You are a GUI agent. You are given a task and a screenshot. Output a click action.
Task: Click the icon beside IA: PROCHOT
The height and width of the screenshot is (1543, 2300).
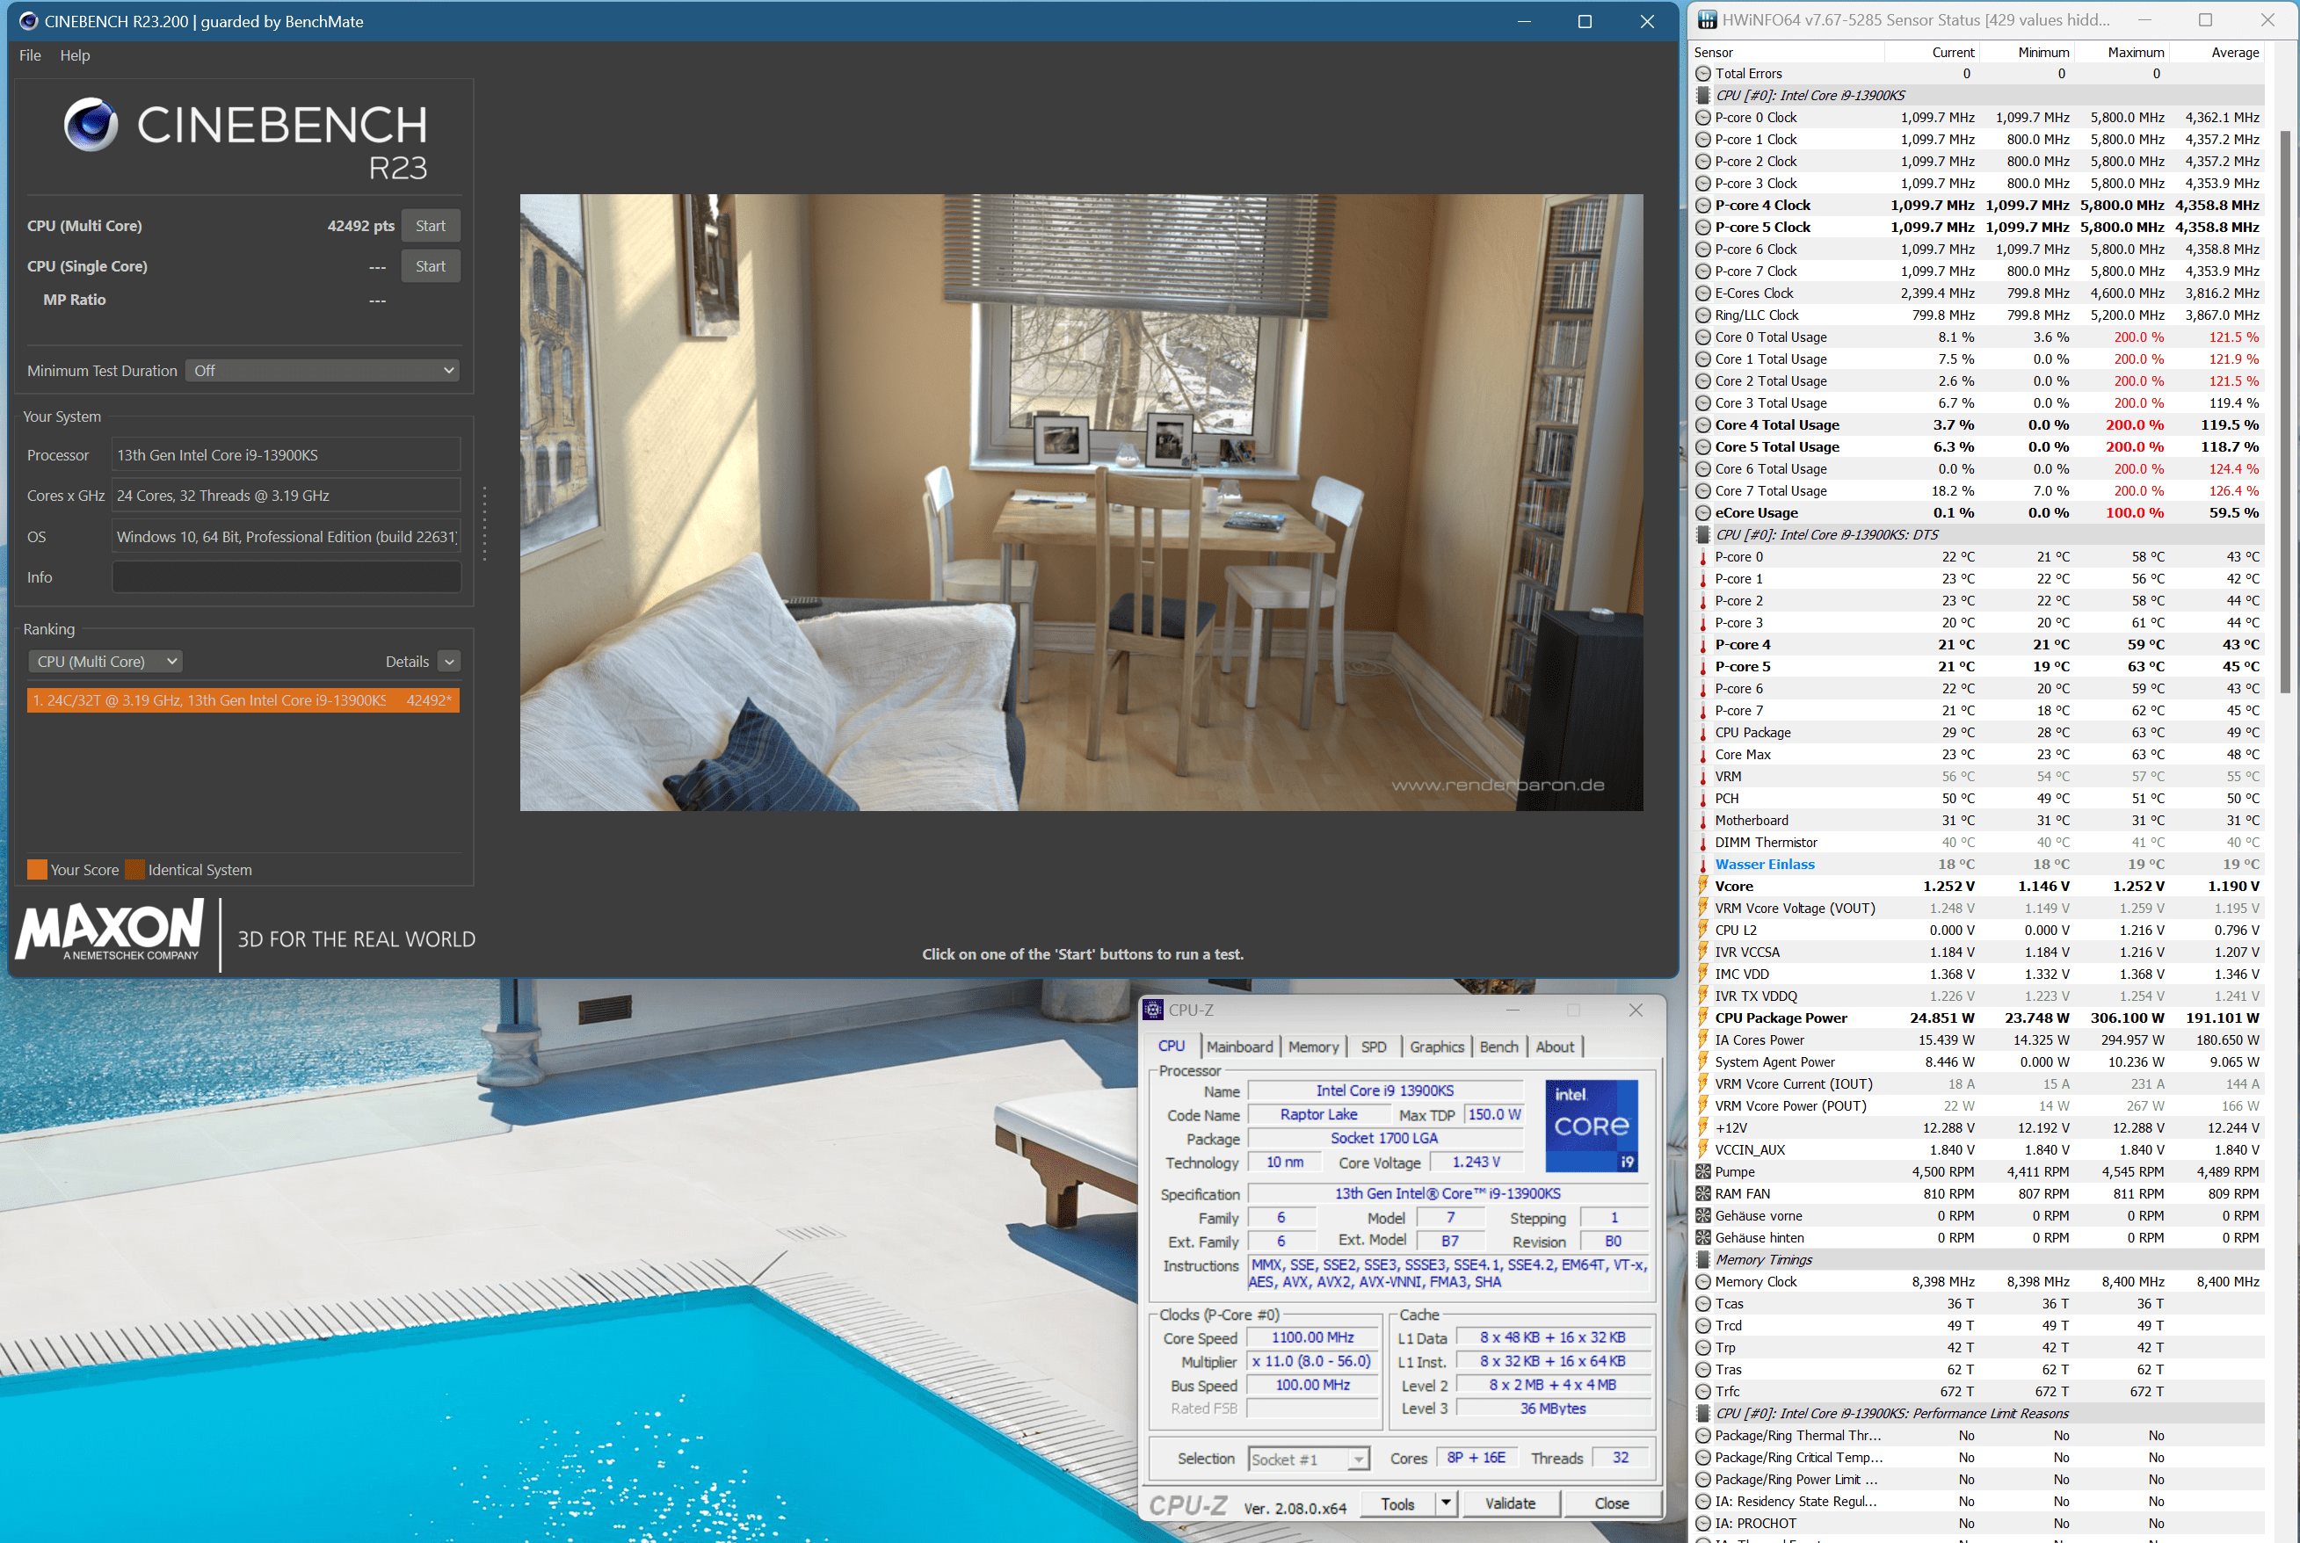pyautogui.click(x=1702, y=1524)
